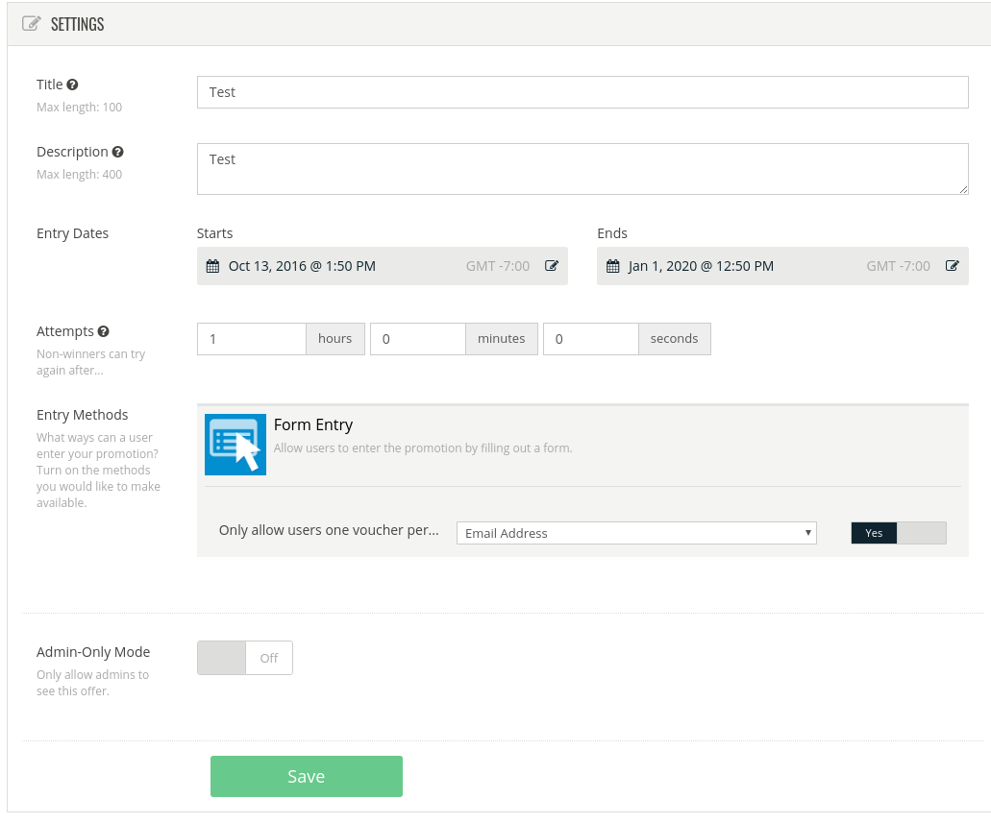Click the Description textarea resize handle

pos(963,190)
